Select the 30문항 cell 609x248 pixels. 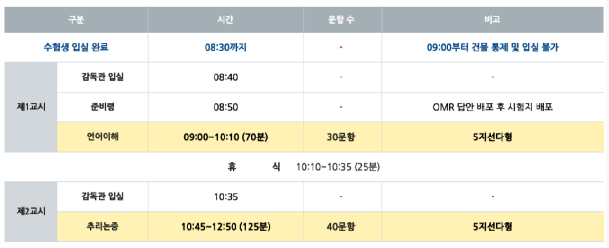tap(342, 137)
